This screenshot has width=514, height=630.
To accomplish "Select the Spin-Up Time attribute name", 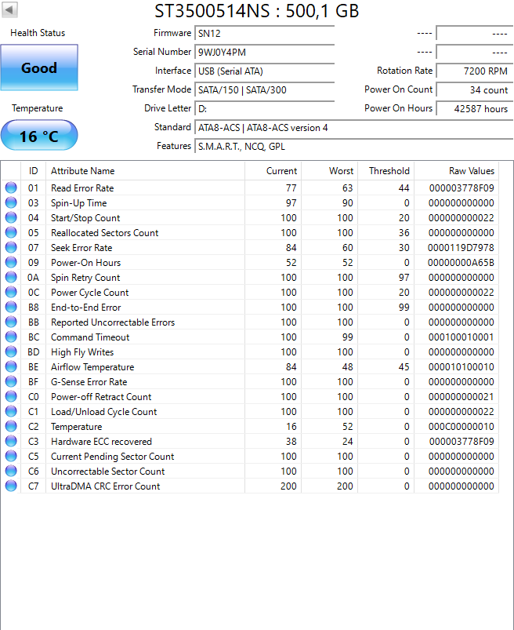I will point(78,203).
